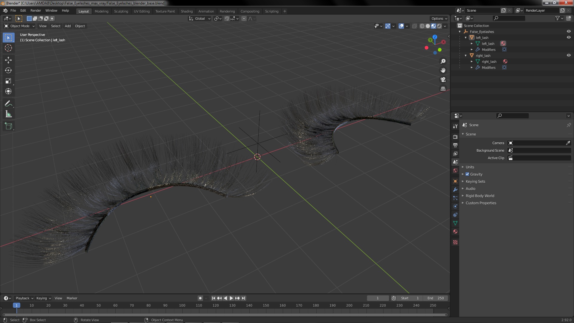Toggle viewport gizmos display

coord(388,26)
